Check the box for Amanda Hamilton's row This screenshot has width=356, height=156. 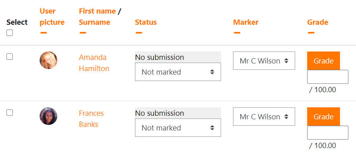(x=10, y=57)
